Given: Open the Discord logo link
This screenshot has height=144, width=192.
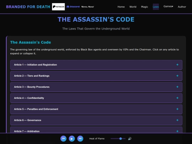Looking at the screenshot, I should point(73,7).
